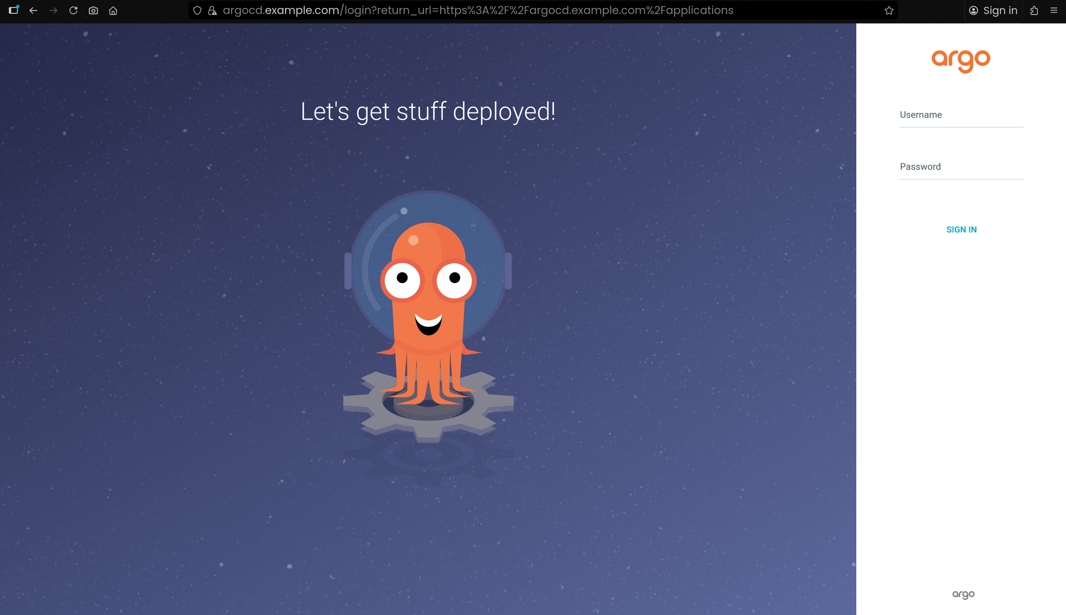1066x615 pixels.
Task: Focus the Username input field
Action: pos(961,115)
